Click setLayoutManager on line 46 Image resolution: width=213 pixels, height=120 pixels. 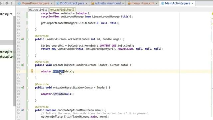point(73,17)
